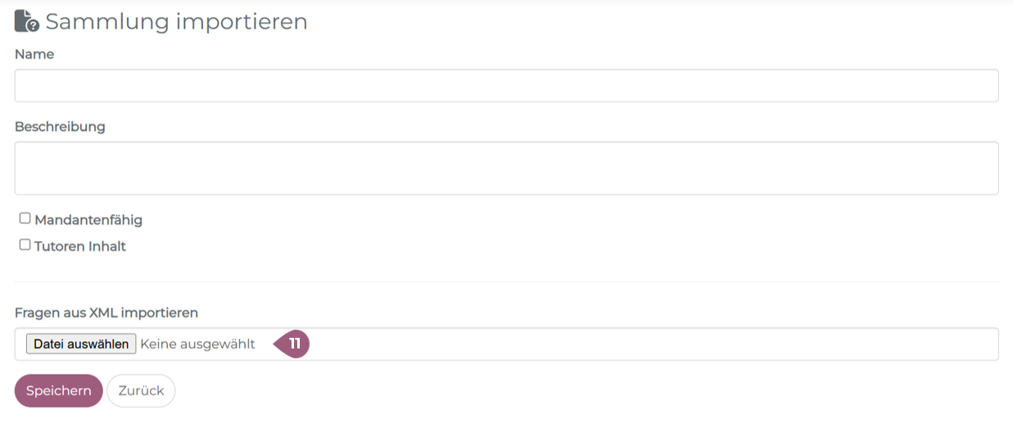Click the Name field label
Image resolution: width=1013 pixels, height=436 pixels.
coord(34,54)
